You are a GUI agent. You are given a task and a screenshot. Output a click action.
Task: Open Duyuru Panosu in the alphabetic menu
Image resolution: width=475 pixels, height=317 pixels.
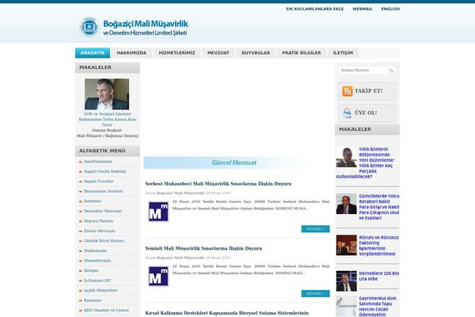[98, 221]
